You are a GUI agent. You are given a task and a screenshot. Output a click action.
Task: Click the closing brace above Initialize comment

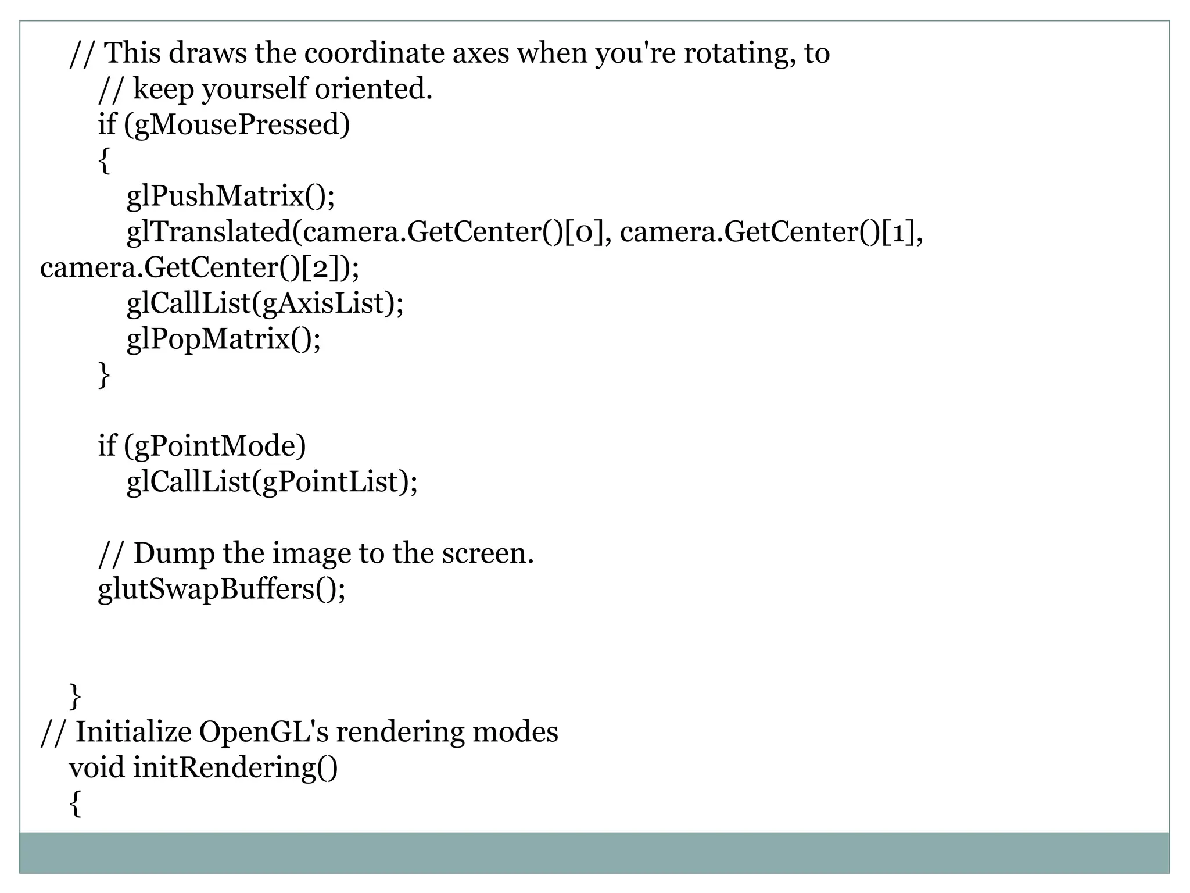point(75,697)
